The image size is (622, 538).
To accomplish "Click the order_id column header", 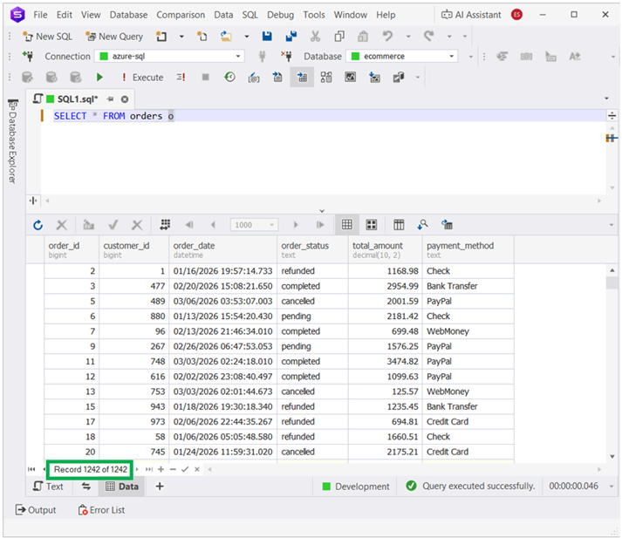I will tap(72, 249).
